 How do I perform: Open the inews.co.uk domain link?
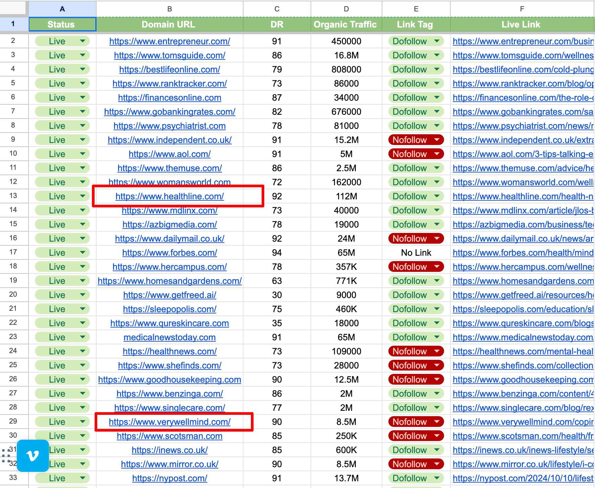pyautogui.click(x=170, y=450)
